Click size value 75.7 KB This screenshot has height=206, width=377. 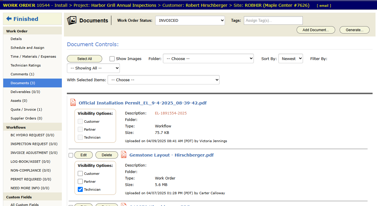click(x=162, y=133)
